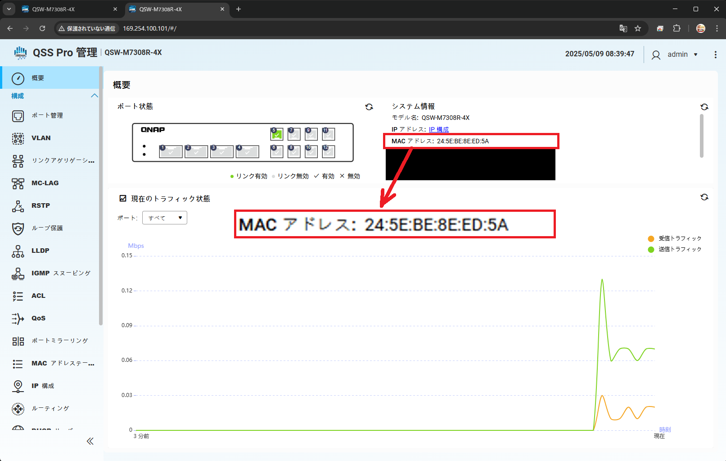Open the VLAN settings icon
This screenshot has width=726, height=461.
tap(18, 138)
